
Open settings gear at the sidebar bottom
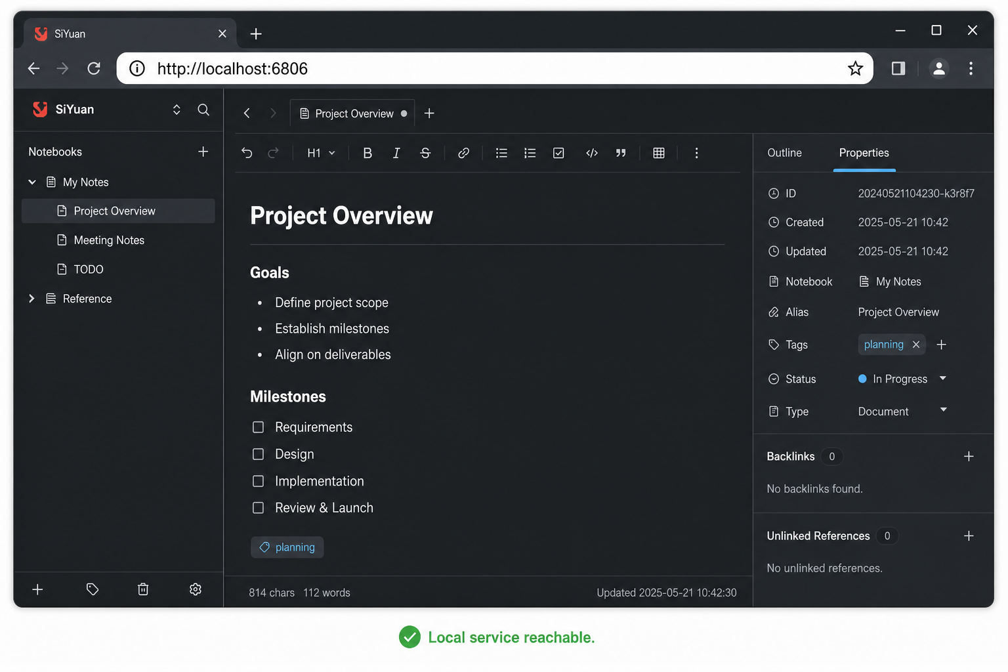pyautogui.click(x=196, y=589)
